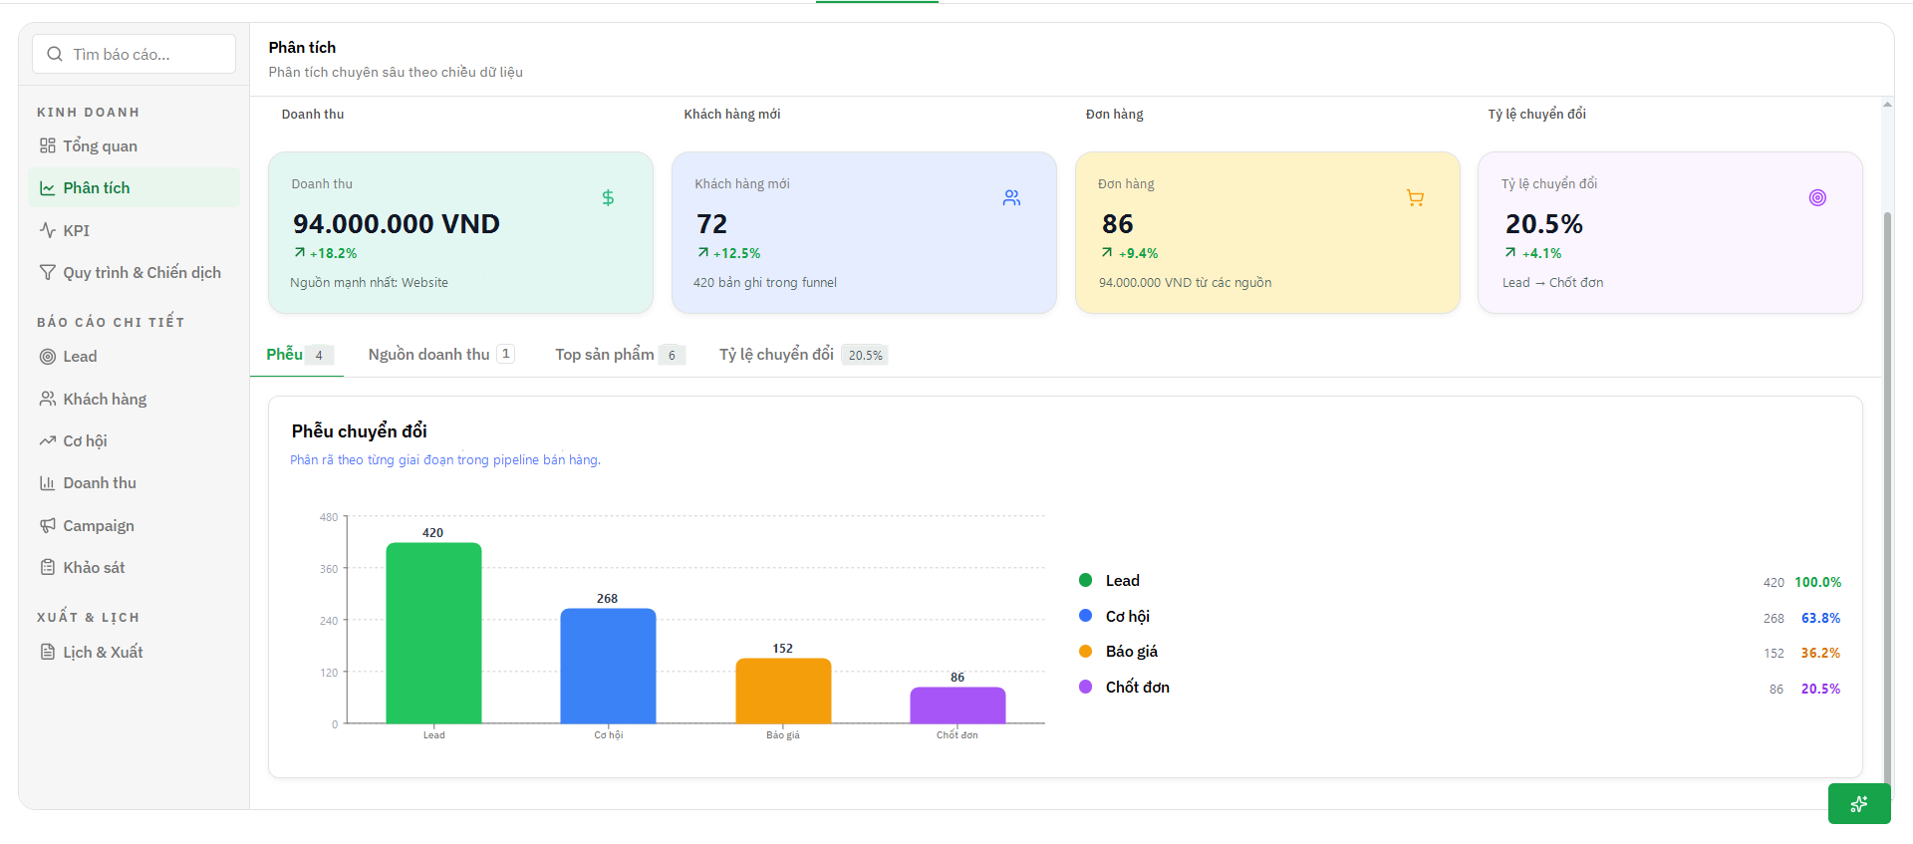Click the blue Cơ hội legend dot
Image resolution: width=1913 pixels, height=844 pixels.
[1086, 616]
